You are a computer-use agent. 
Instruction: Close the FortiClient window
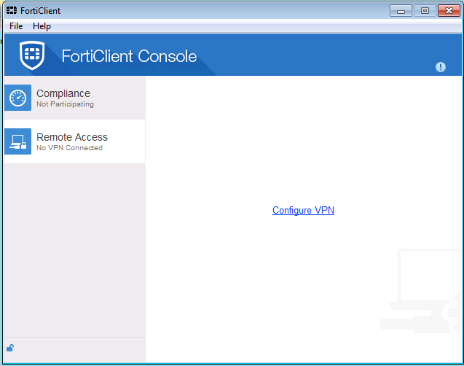[449, 11]
